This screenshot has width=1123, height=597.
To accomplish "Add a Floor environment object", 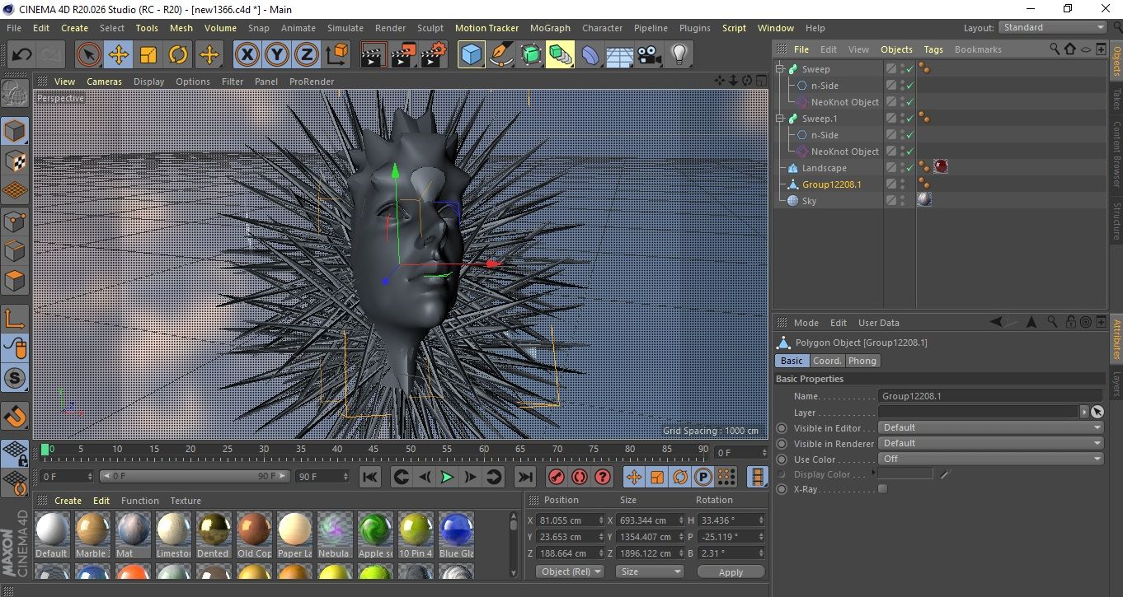I will pos(619,55).
